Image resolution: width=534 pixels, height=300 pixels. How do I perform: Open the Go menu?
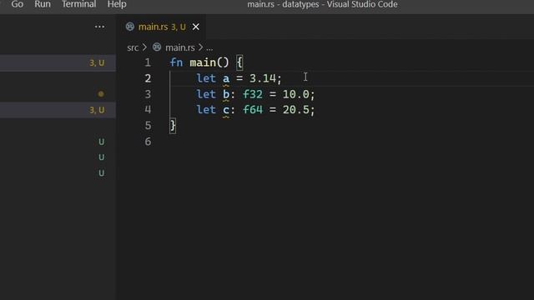tap(18, 4)
